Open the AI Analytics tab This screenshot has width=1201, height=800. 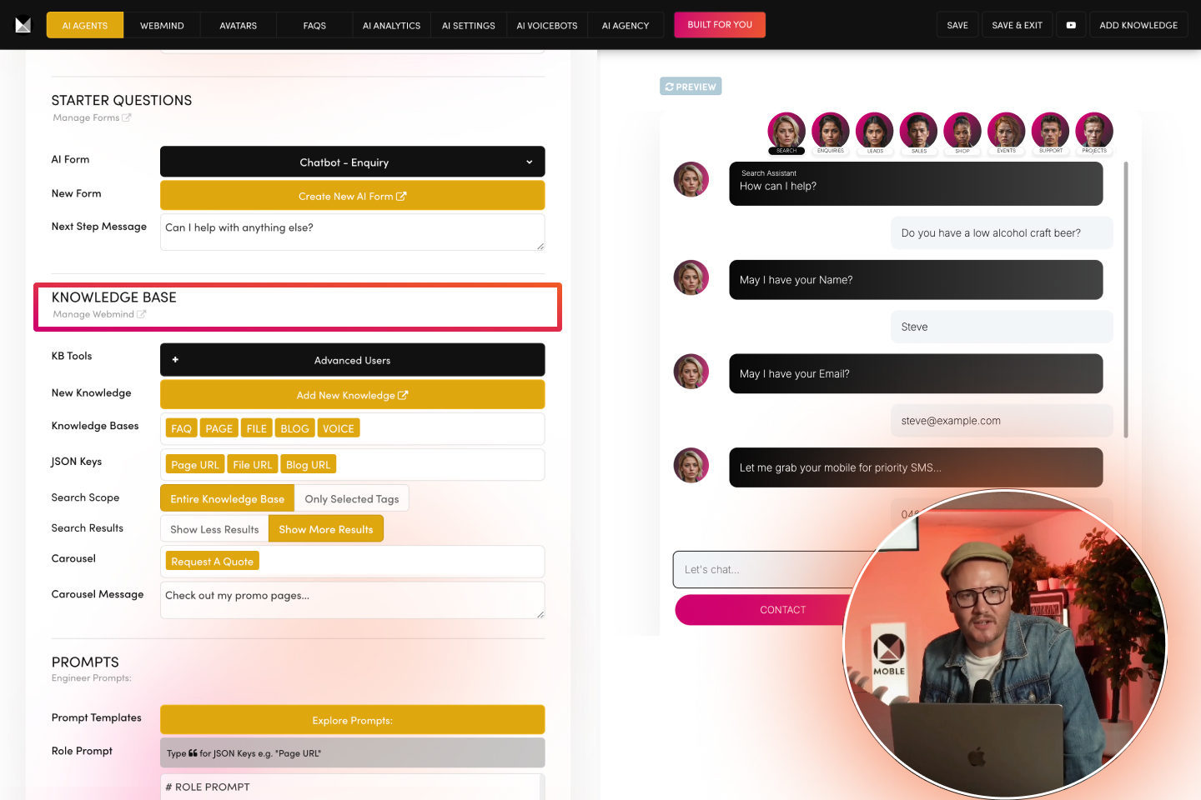(391, 25)
